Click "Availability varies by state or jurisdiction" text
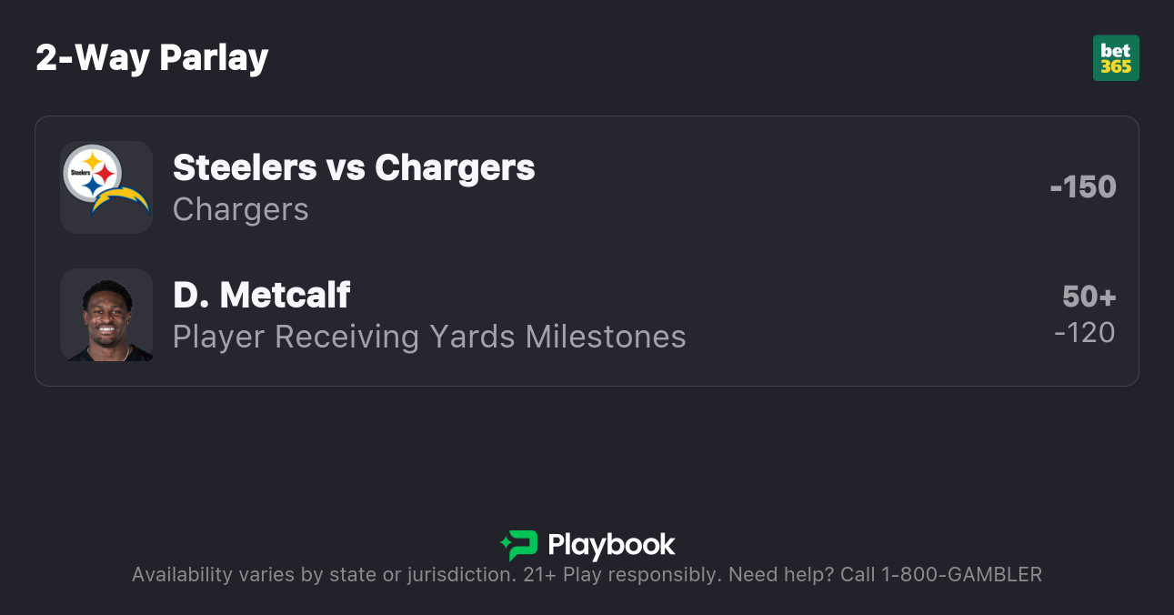This screenshot has height=615, width=1174. 323,575
